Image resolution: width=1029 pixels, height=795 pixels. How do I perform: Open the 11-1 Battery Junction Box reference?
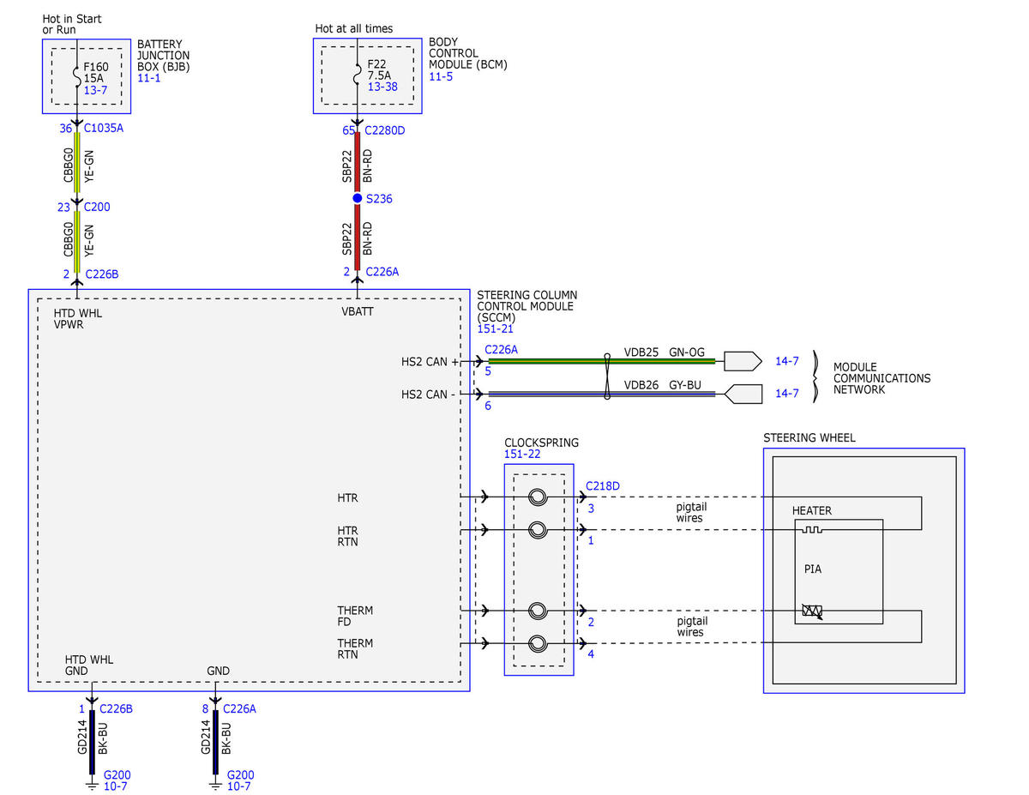pyautogui.click(x=148, y=78)
